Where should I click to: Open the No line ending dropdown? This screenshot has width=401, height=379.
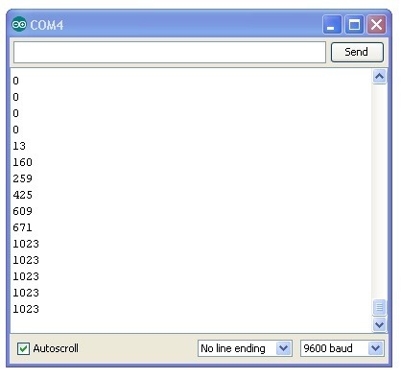[x=245, y=348]
